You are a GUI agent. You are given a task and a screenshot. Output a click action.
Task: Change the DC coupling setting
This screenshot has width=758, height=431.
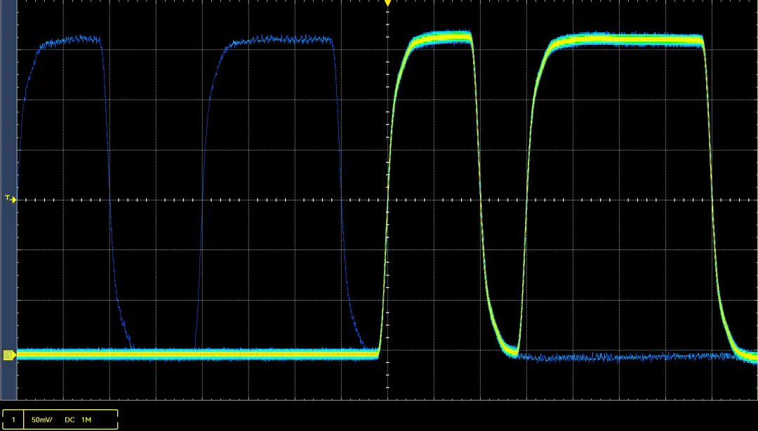click(x=69, y=419)
